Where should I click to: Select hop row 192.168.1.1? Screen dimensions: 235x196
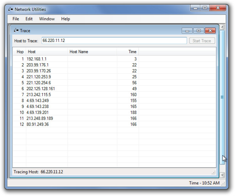tap(114, 59)
